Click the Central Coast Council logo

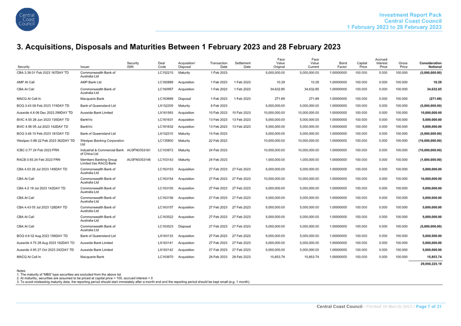27,20
